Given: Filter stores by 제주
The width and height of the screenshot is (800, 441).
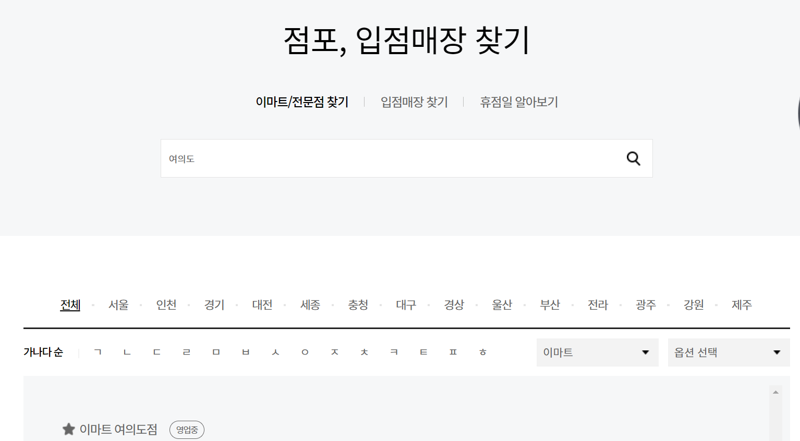Looking at the screenshot, I should pos(742,305).
